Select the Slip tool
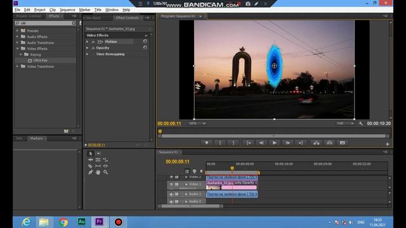The width and height of the screenshot is (406, 228). point(98,166)
